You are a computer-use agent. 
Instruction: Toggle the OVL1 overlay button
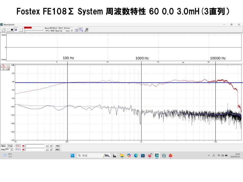pyautogui.click(x=18, y=146)
